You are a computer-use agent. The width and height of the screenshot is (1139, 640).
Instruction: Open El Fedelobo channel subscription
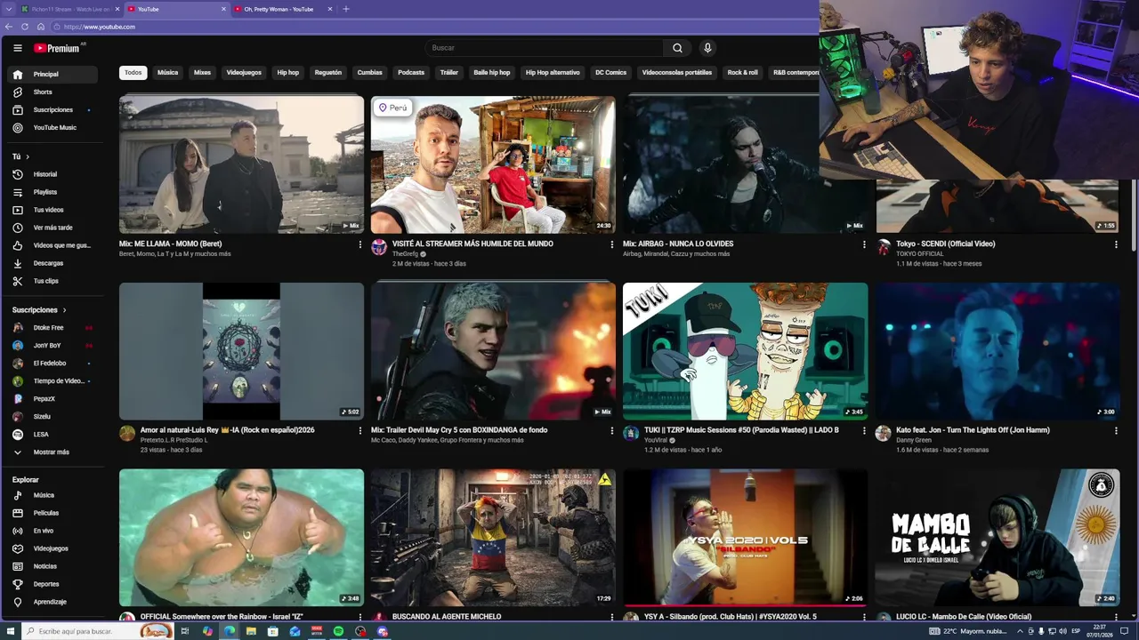[53, 364]
